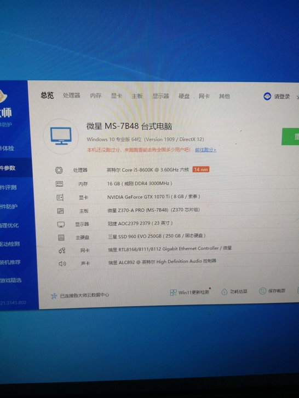Select the Z370-A PRO motherboard text

153,210
